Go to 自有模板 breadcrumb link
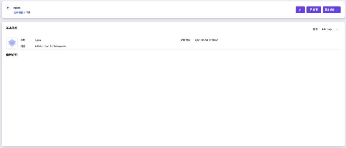Image resolution: width=346 pixels, height=148 pixels. [x=18, y=13]
